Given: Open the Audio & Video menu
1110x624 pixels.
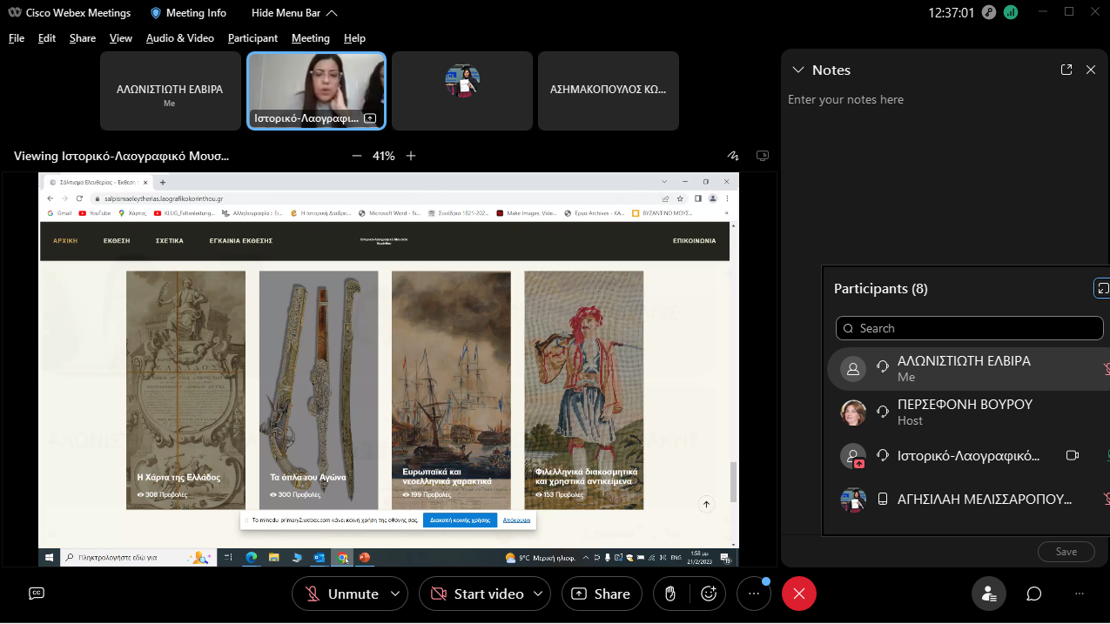Looking at the screenshot, I should (x=180, y=38).
